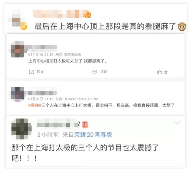This screenshot has height=169, width=193.
Task: Click the yellow verified checkmark on top avatar
Action: pos(24,26)
